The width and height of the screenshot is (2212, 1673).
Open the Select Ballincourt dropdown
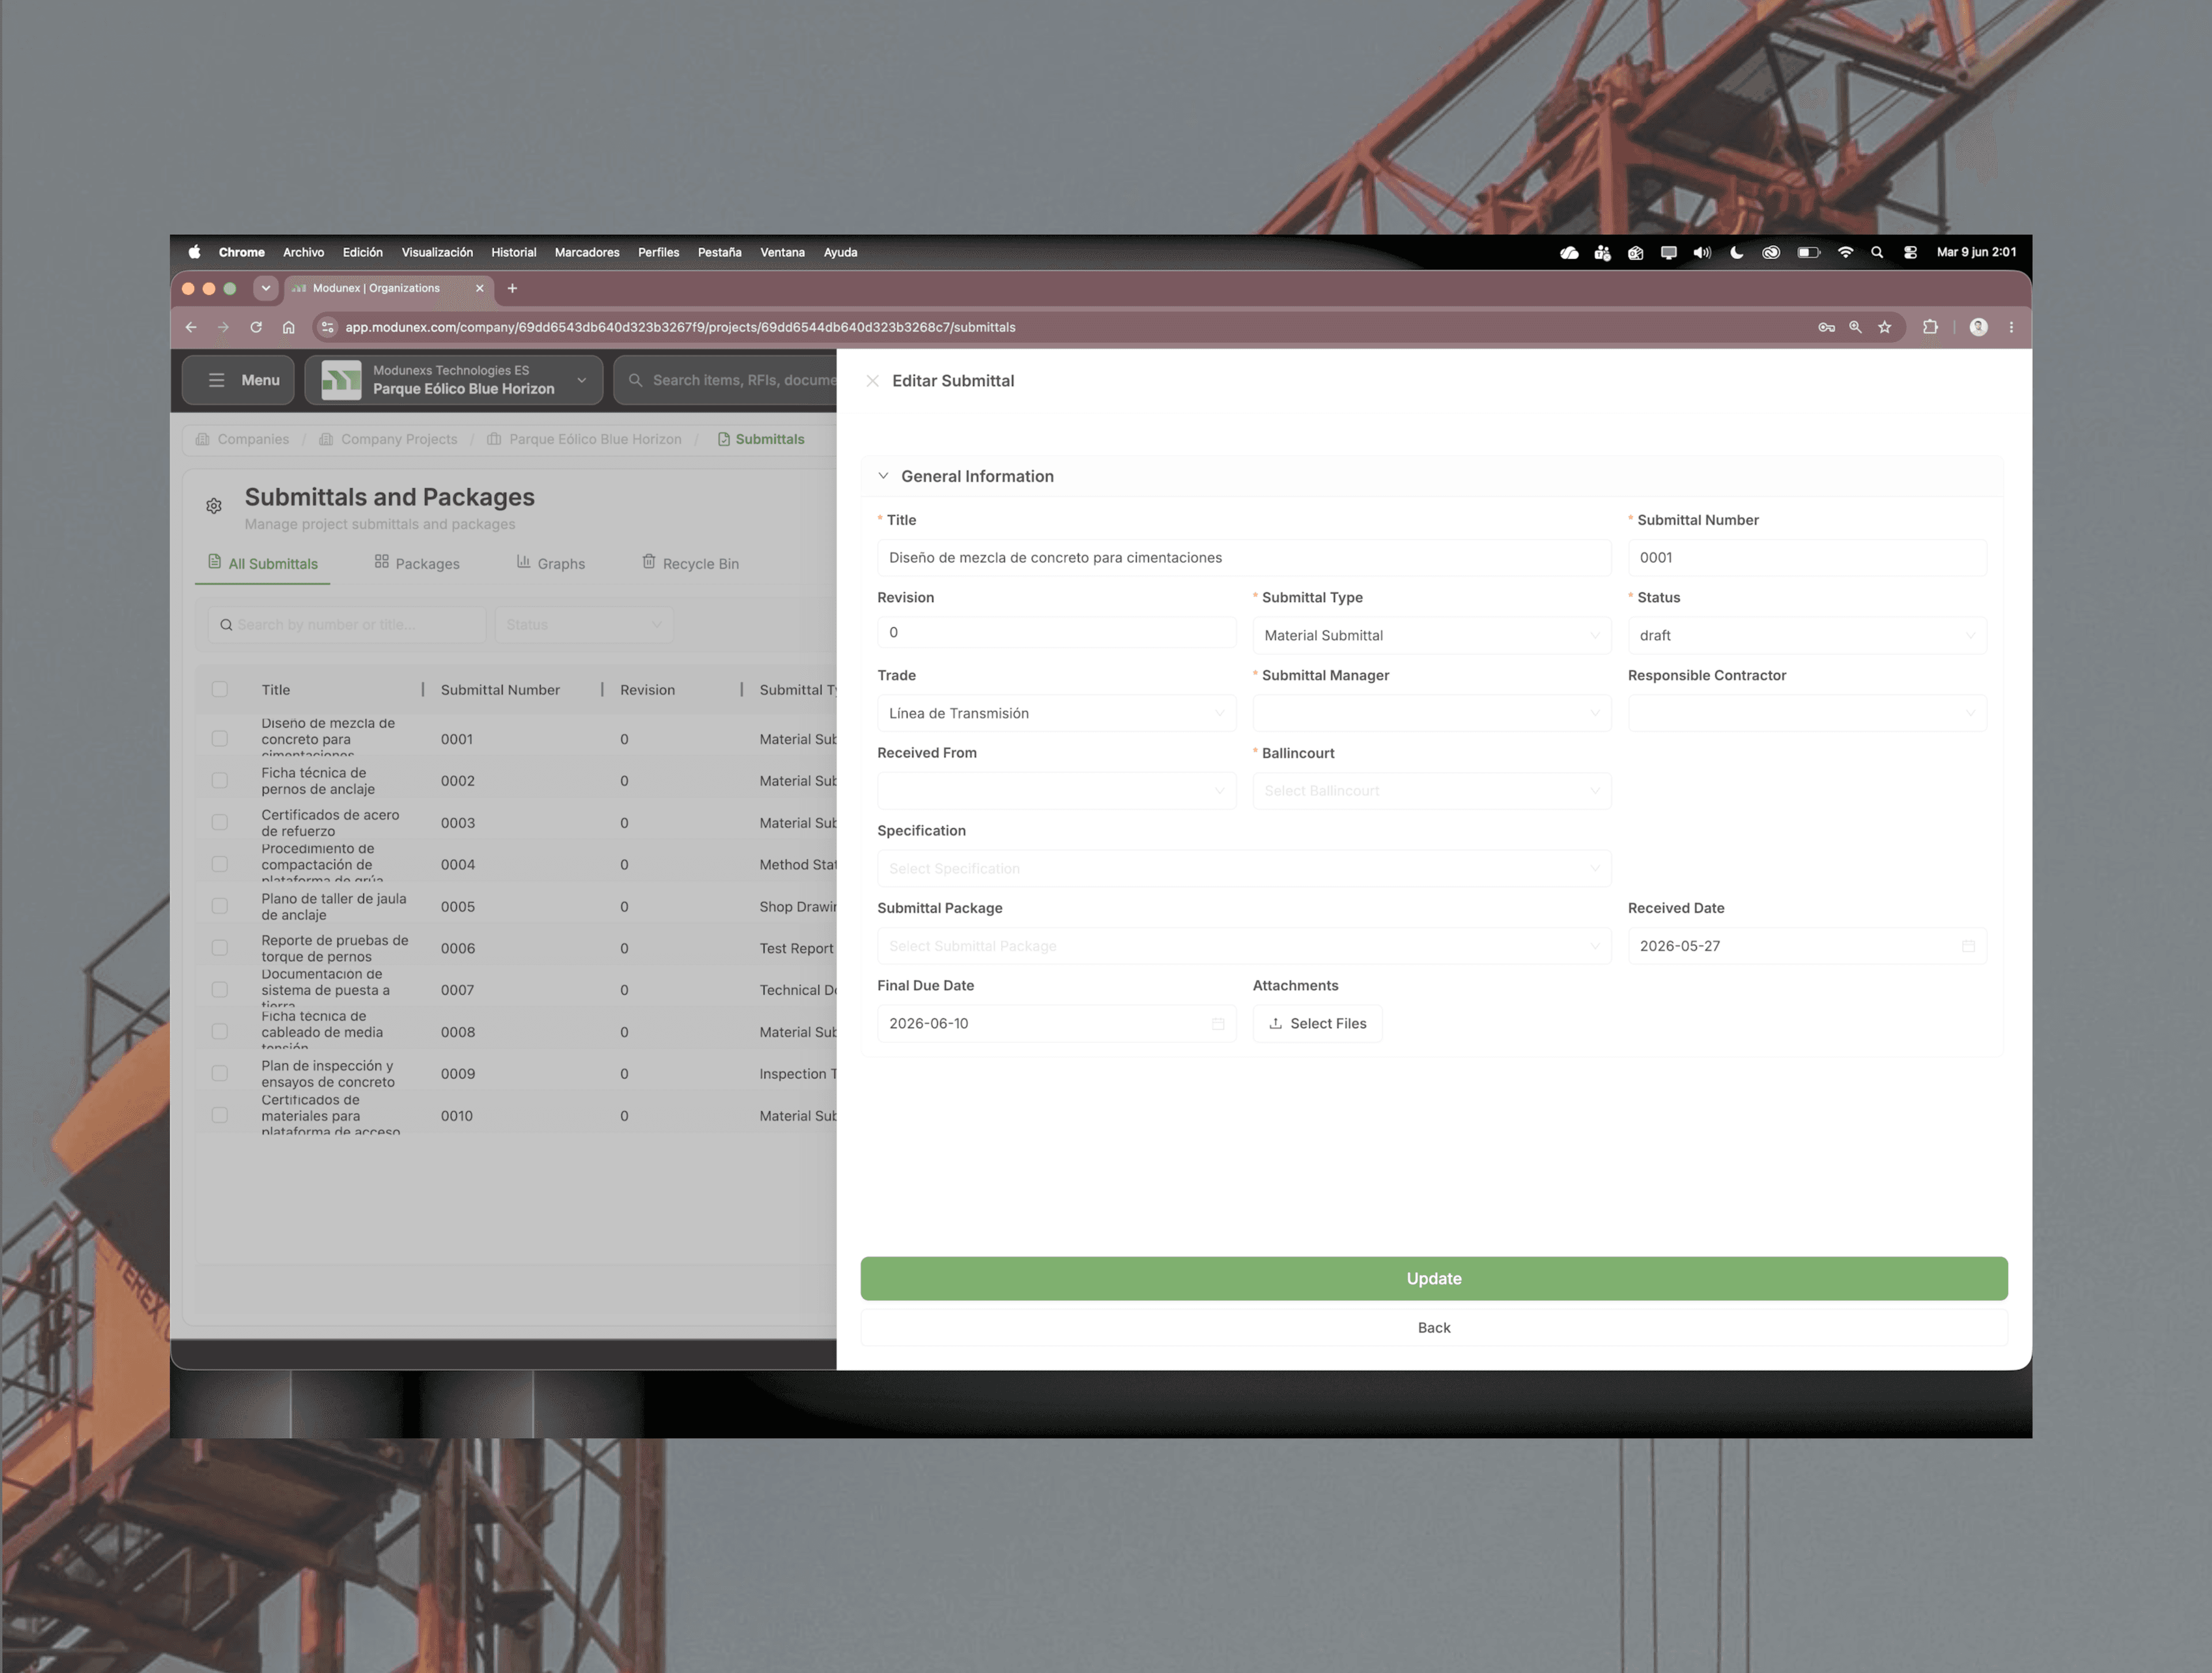(1432, 791)
